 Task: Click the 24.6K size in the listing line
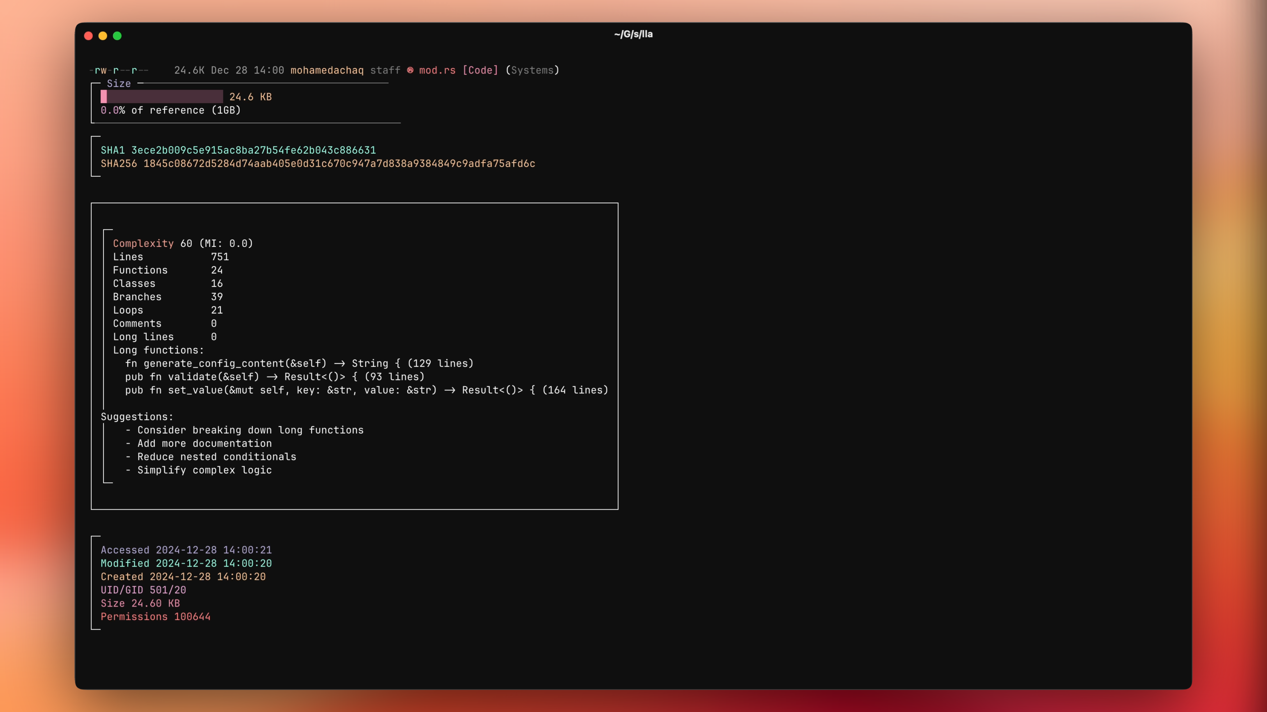[x=189, y=70]
